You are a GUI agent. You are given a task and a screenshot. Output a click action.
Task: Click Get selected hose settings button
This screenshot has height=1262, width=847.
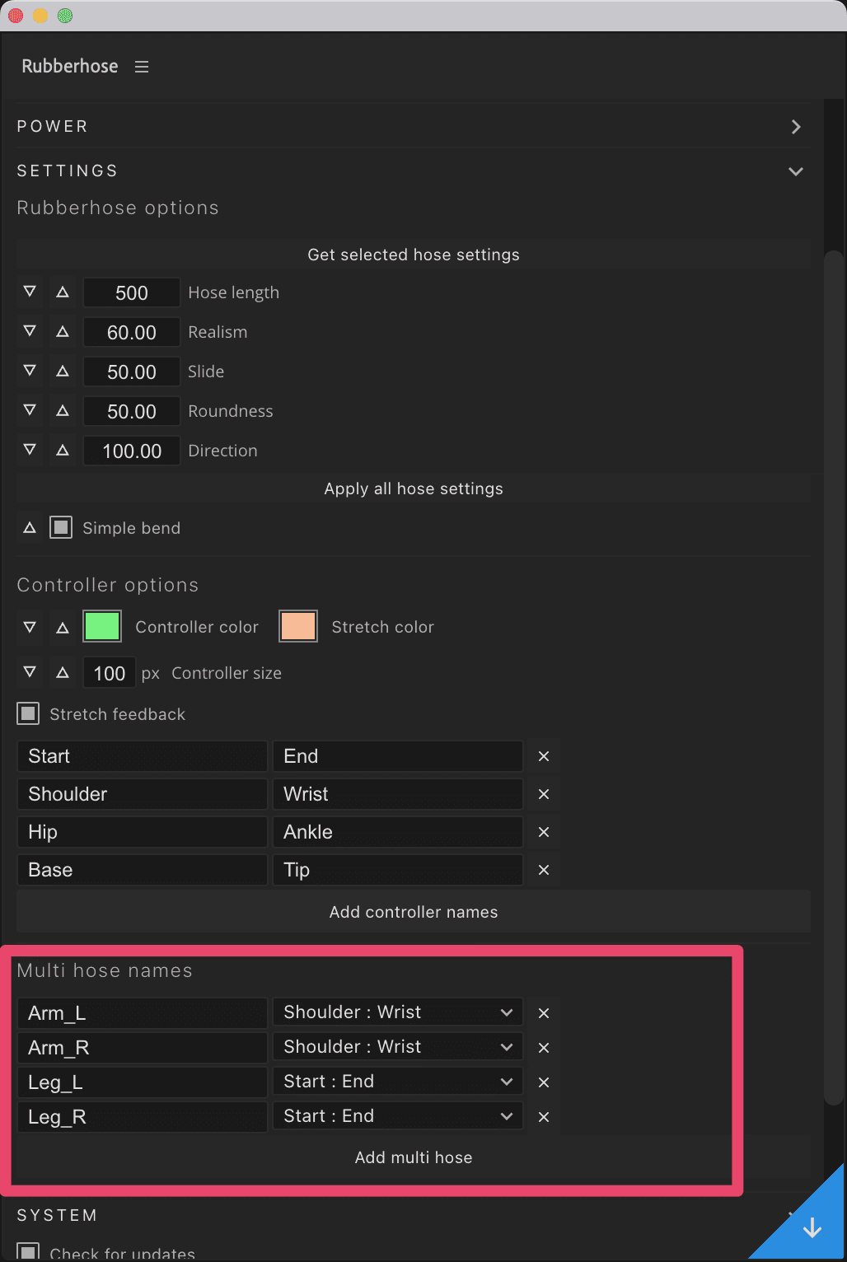tap(414, 255)
